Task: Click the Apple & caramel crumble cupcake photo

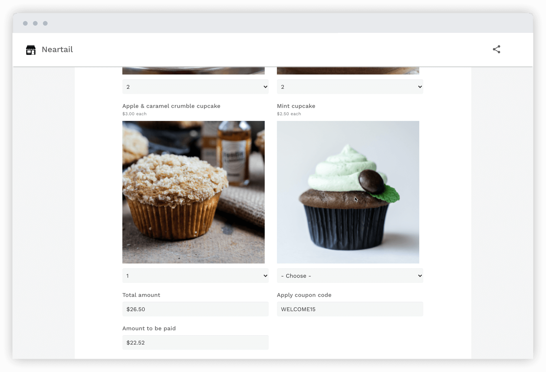Action: pos(193,192)
